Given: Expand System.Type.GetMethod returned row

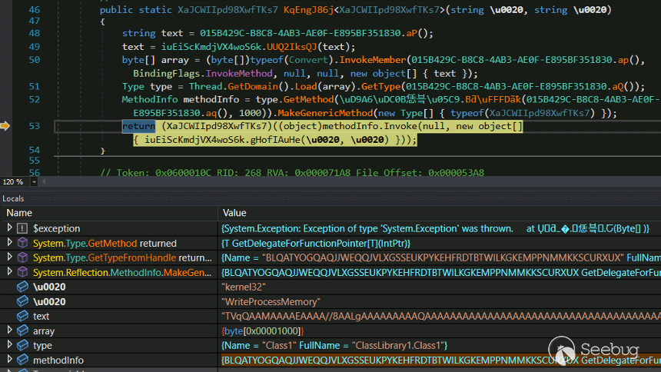Looking at the screenshot, I should pyautogui.click(x=10, y=243).
